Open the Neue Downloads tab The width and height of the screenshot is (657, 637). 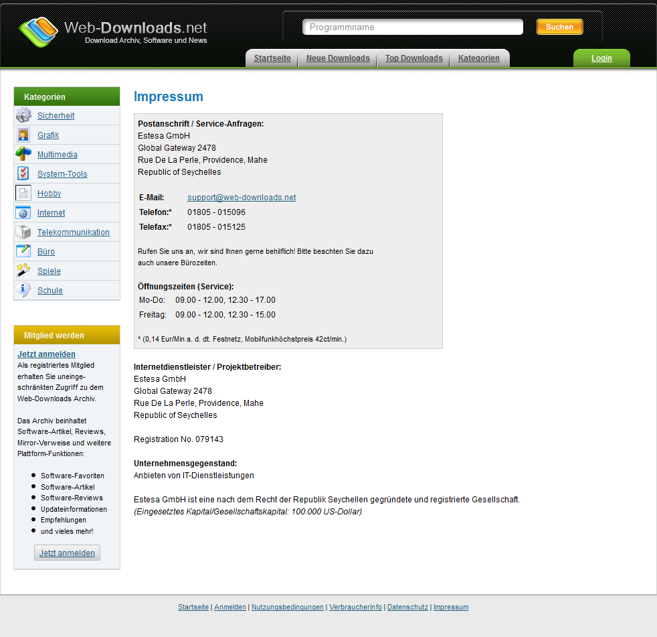coord(338,58)
